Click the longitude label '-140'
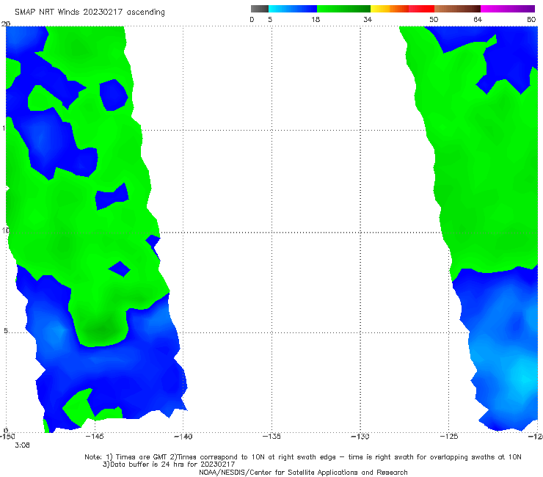 (183, 437)
